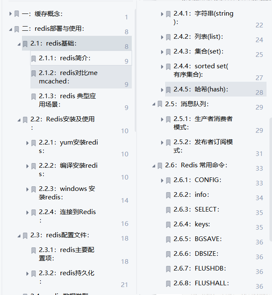Collapse the 2.6：Redis 常用命令 section arrow
Screen dimensions: 272x295
tap(154, 166)
